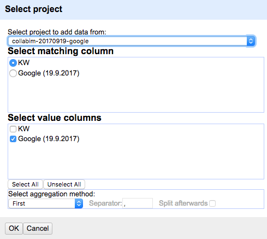This screenshot has width=267, height=239.
Task: Click empty space in the matching column list
Action: [136, 95]
